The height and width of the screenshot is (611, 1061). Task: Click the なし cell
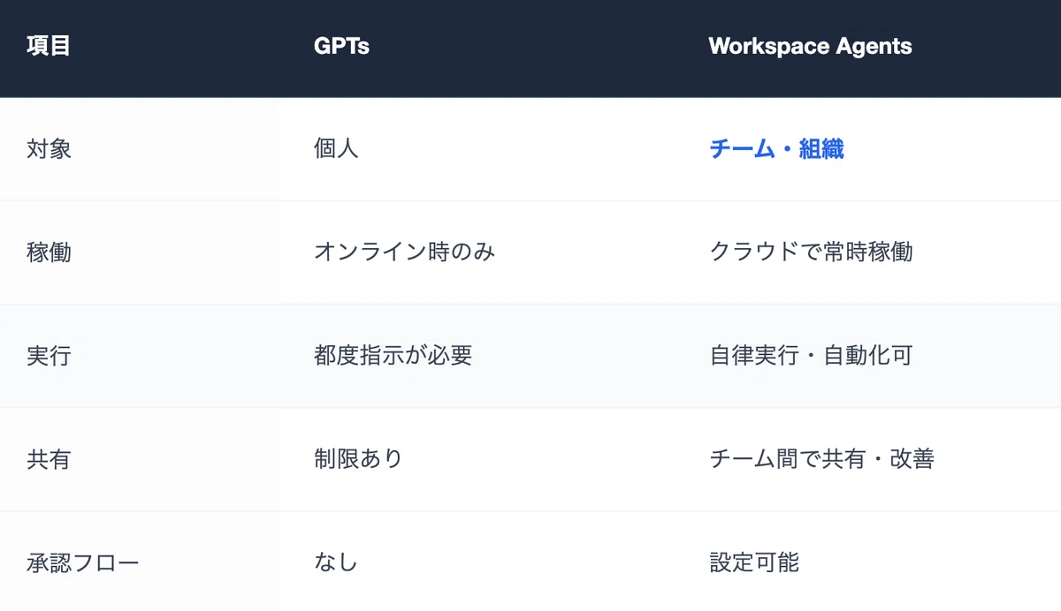point(336,562)
